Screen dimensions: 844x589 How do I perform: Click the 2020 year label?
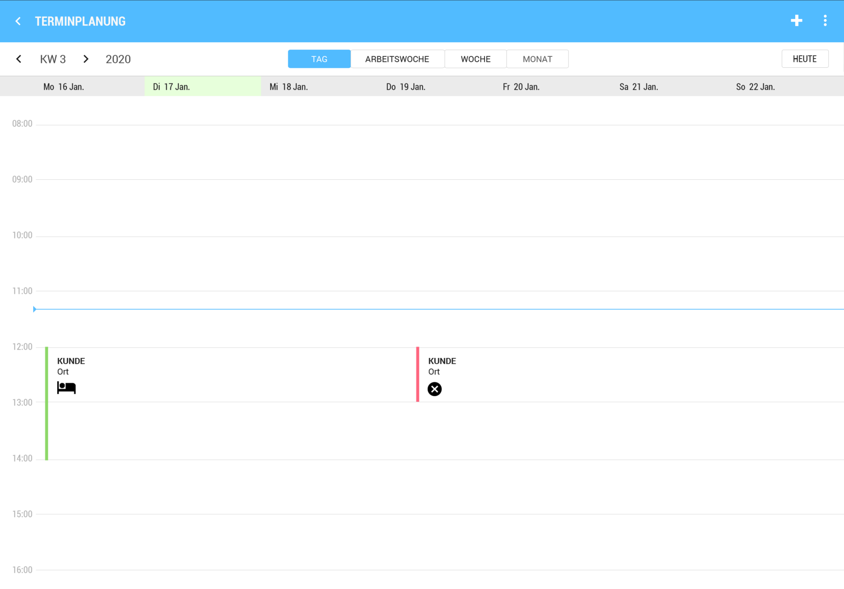coord(118,59)
